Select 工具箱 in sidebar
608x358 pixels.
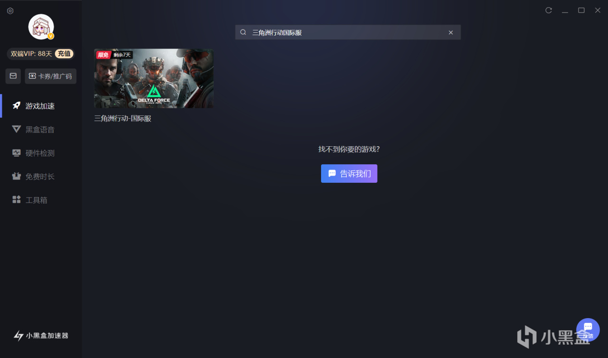(41, 200)
